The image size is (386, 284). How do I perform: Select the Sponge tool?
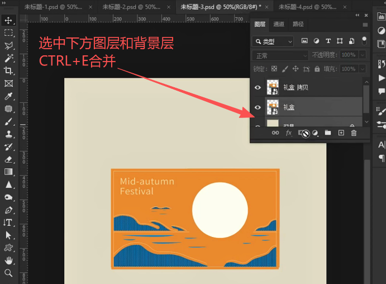tap(8, 197)
